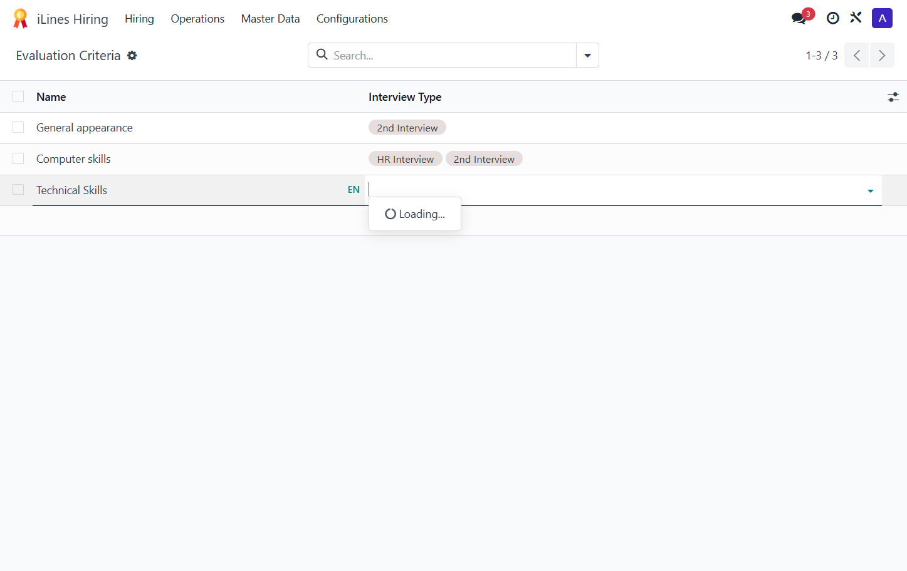This screenshot has width=907, height=571.
Task: Click the HR Interview tag
Action: [x=406, y=159]
